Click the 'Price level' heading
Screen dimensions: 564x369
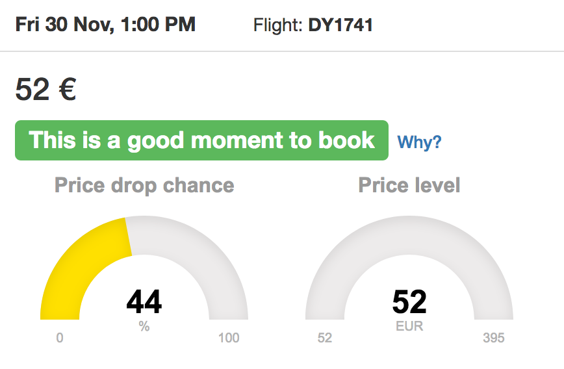(x=409, y=185)
